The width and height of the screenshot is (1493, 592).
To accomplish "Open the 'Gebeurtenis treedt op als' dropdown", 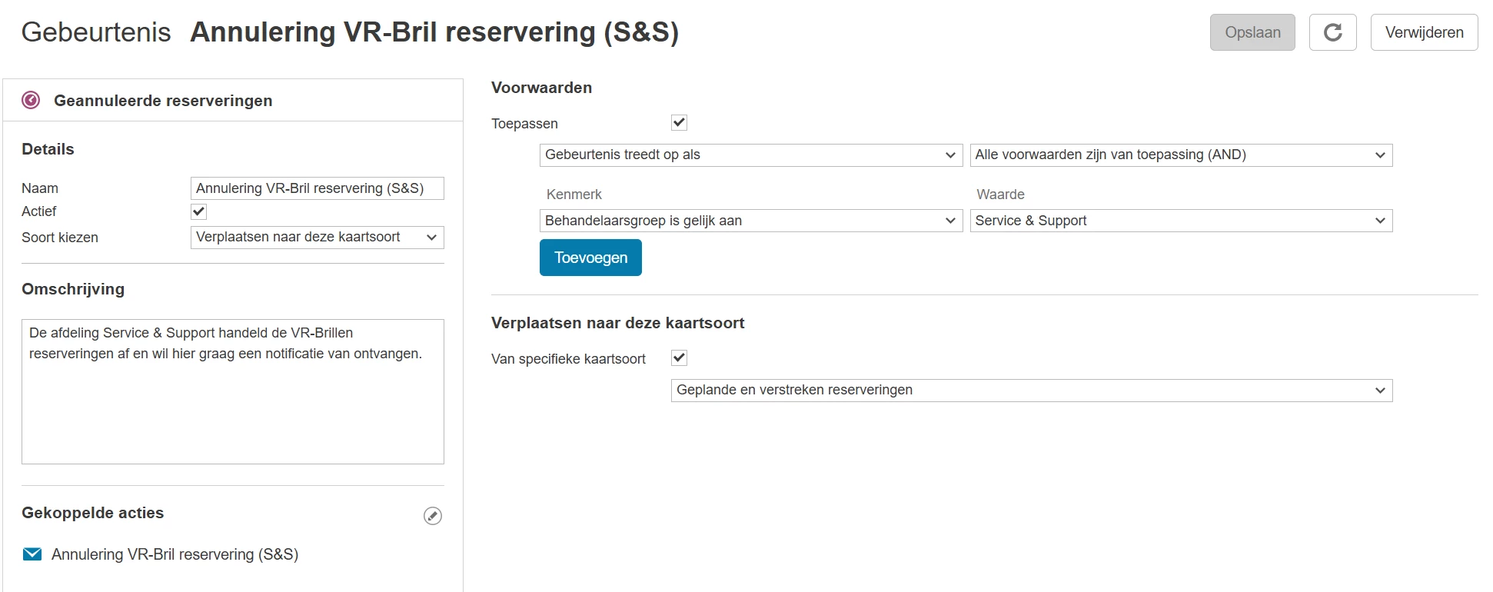I will pyautogui.click(x=750, y=155).
